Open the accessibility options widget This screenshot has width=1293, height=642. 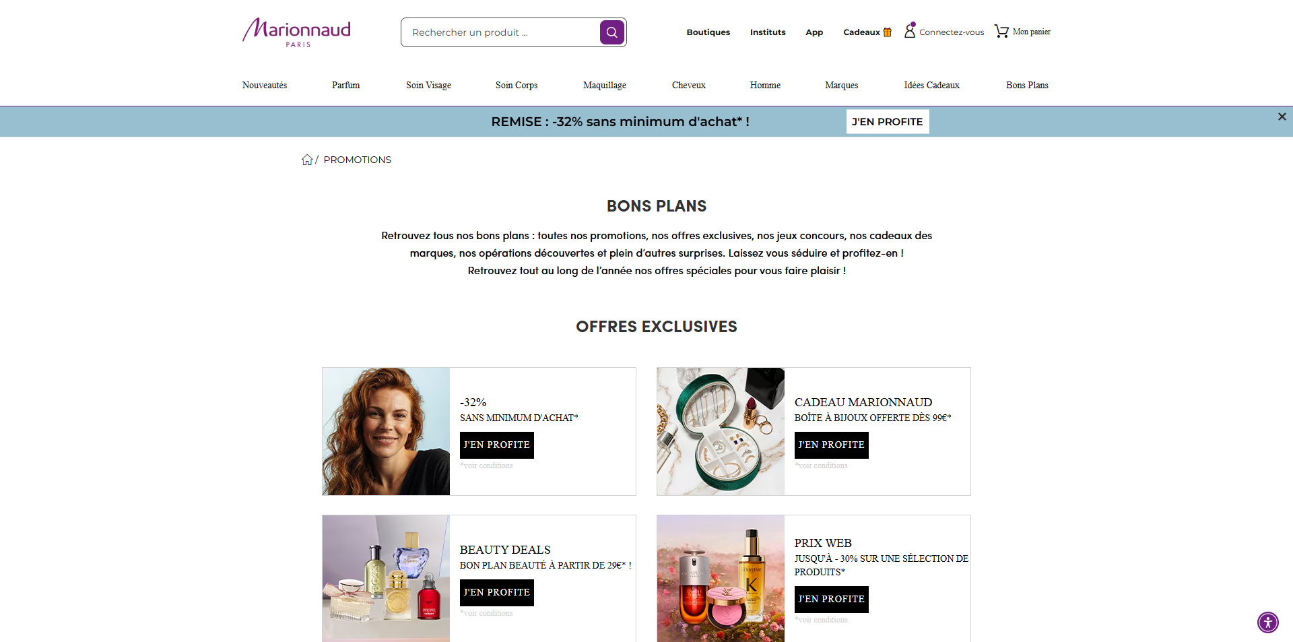[1267, 622]
